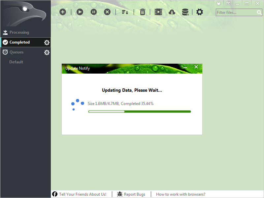The image size is (264, 198).
Task: Open the skin shirt icon in title bar
Action: tap(218, 4)
